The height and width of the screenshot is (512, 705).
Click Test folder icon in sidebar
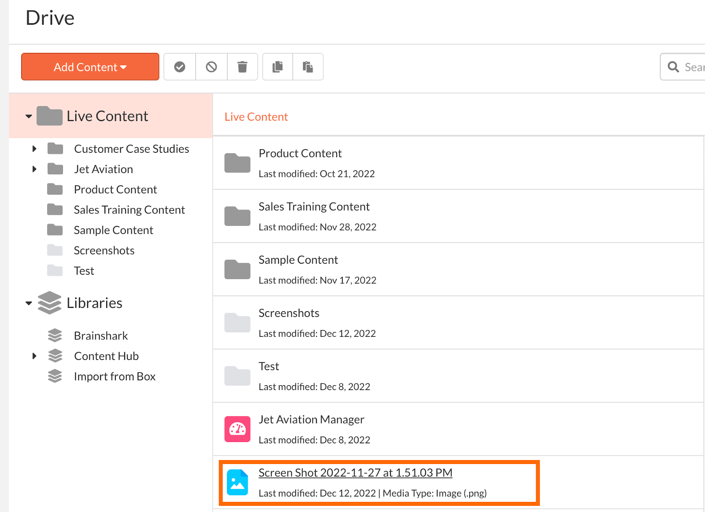(x=55, y=270)
